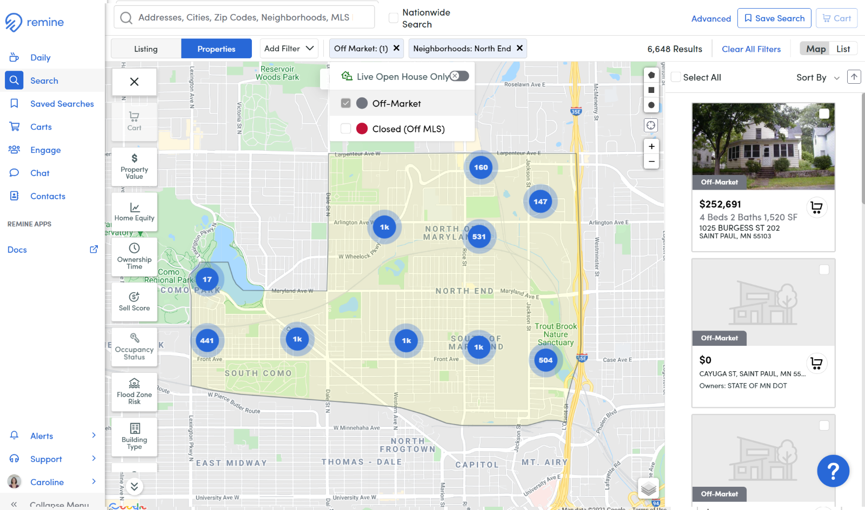Screen dimensions: 865x510
Task: Toggle sort direction arrow
Action: click(854, 77)
